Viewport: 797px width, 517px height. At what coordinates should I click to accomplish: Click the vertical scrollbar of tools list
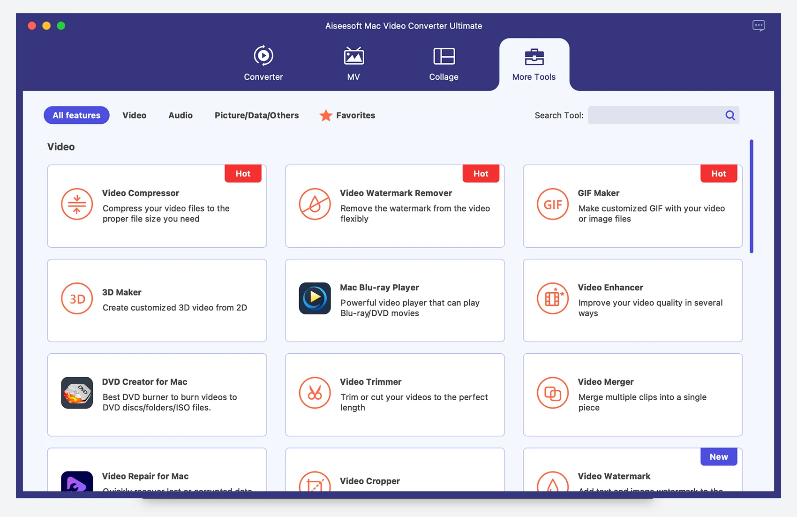(751, 196)
